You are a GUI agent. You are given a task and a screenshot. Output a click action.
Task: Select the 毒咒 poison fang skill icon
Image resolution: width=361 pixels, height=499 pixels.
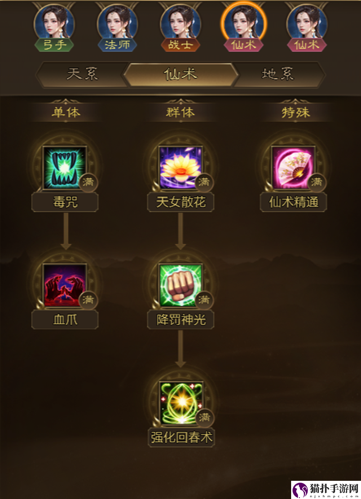(x=64, y=167)
